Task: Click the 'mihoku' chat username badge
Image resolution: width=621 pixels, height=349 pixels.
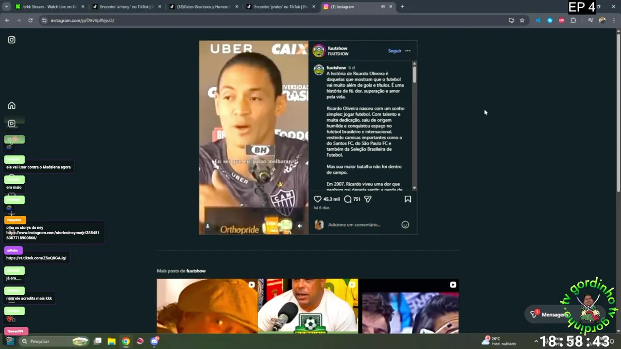Action: point(13,250)
